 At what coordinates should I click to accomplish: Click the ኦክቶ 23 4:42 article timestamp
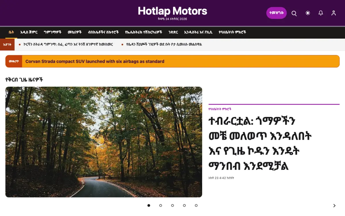click(221, 178)
